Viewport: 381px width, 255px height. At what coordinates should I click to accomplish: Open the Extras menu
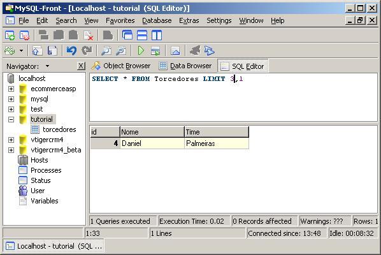click(x=189, y=20)
